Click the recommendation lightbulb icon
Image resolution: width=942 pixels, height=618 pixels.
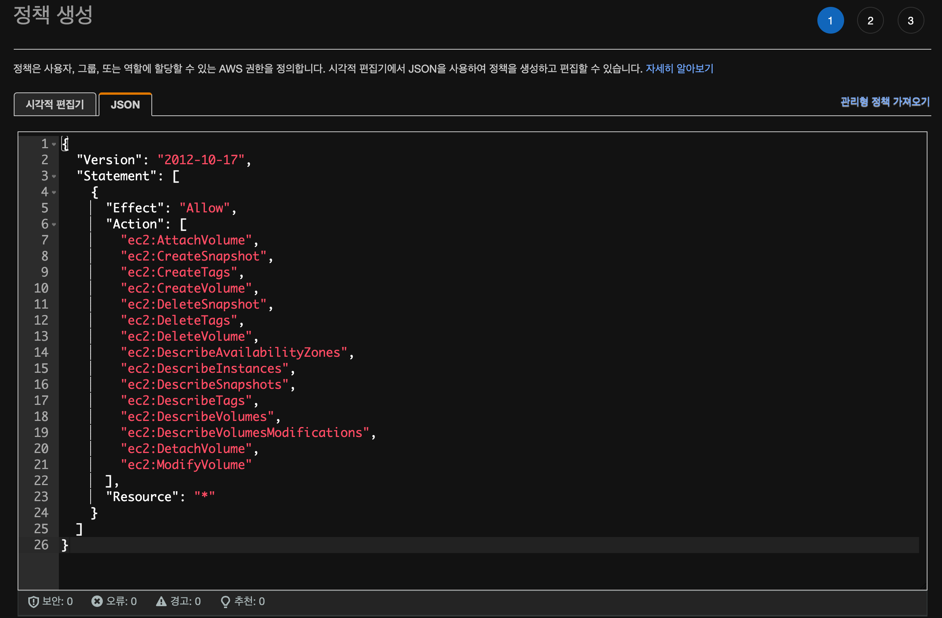225,602
